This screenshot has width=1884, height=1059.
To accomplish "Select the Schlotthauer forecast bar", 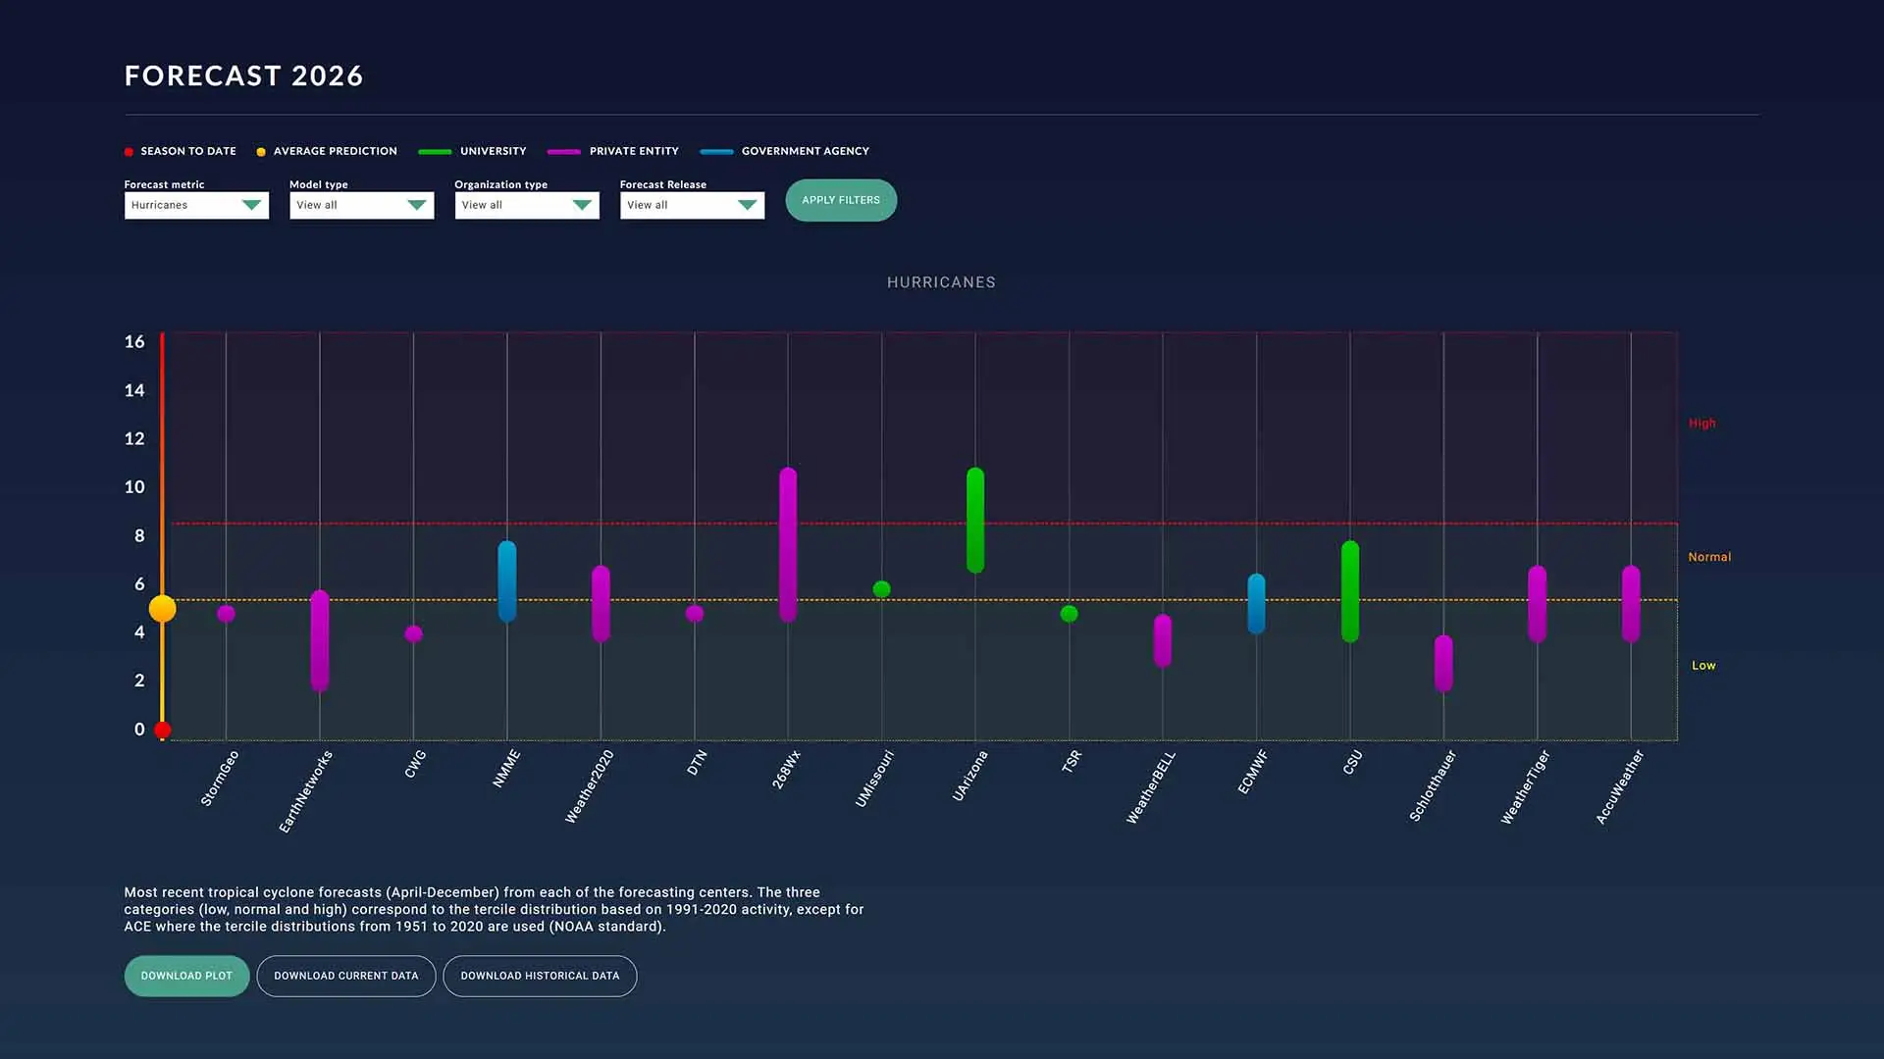I will pos(1443,664).
